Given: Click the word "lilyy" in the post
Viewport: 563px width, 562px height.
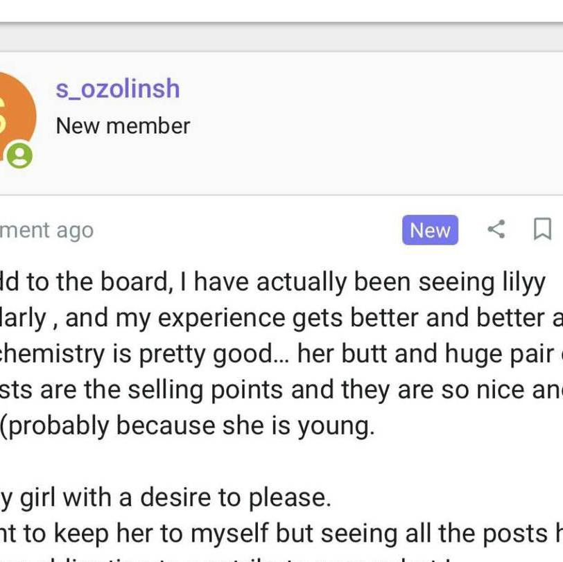Looking at the screenshot, I should [x=519, y=281].
